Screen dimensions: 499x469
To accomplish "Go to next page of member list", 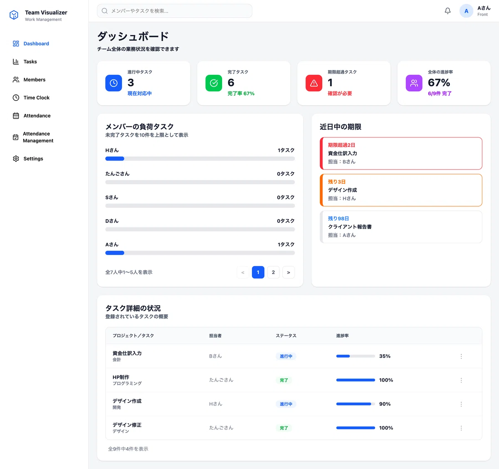I will pyautogui.click(x=289, y=272).
